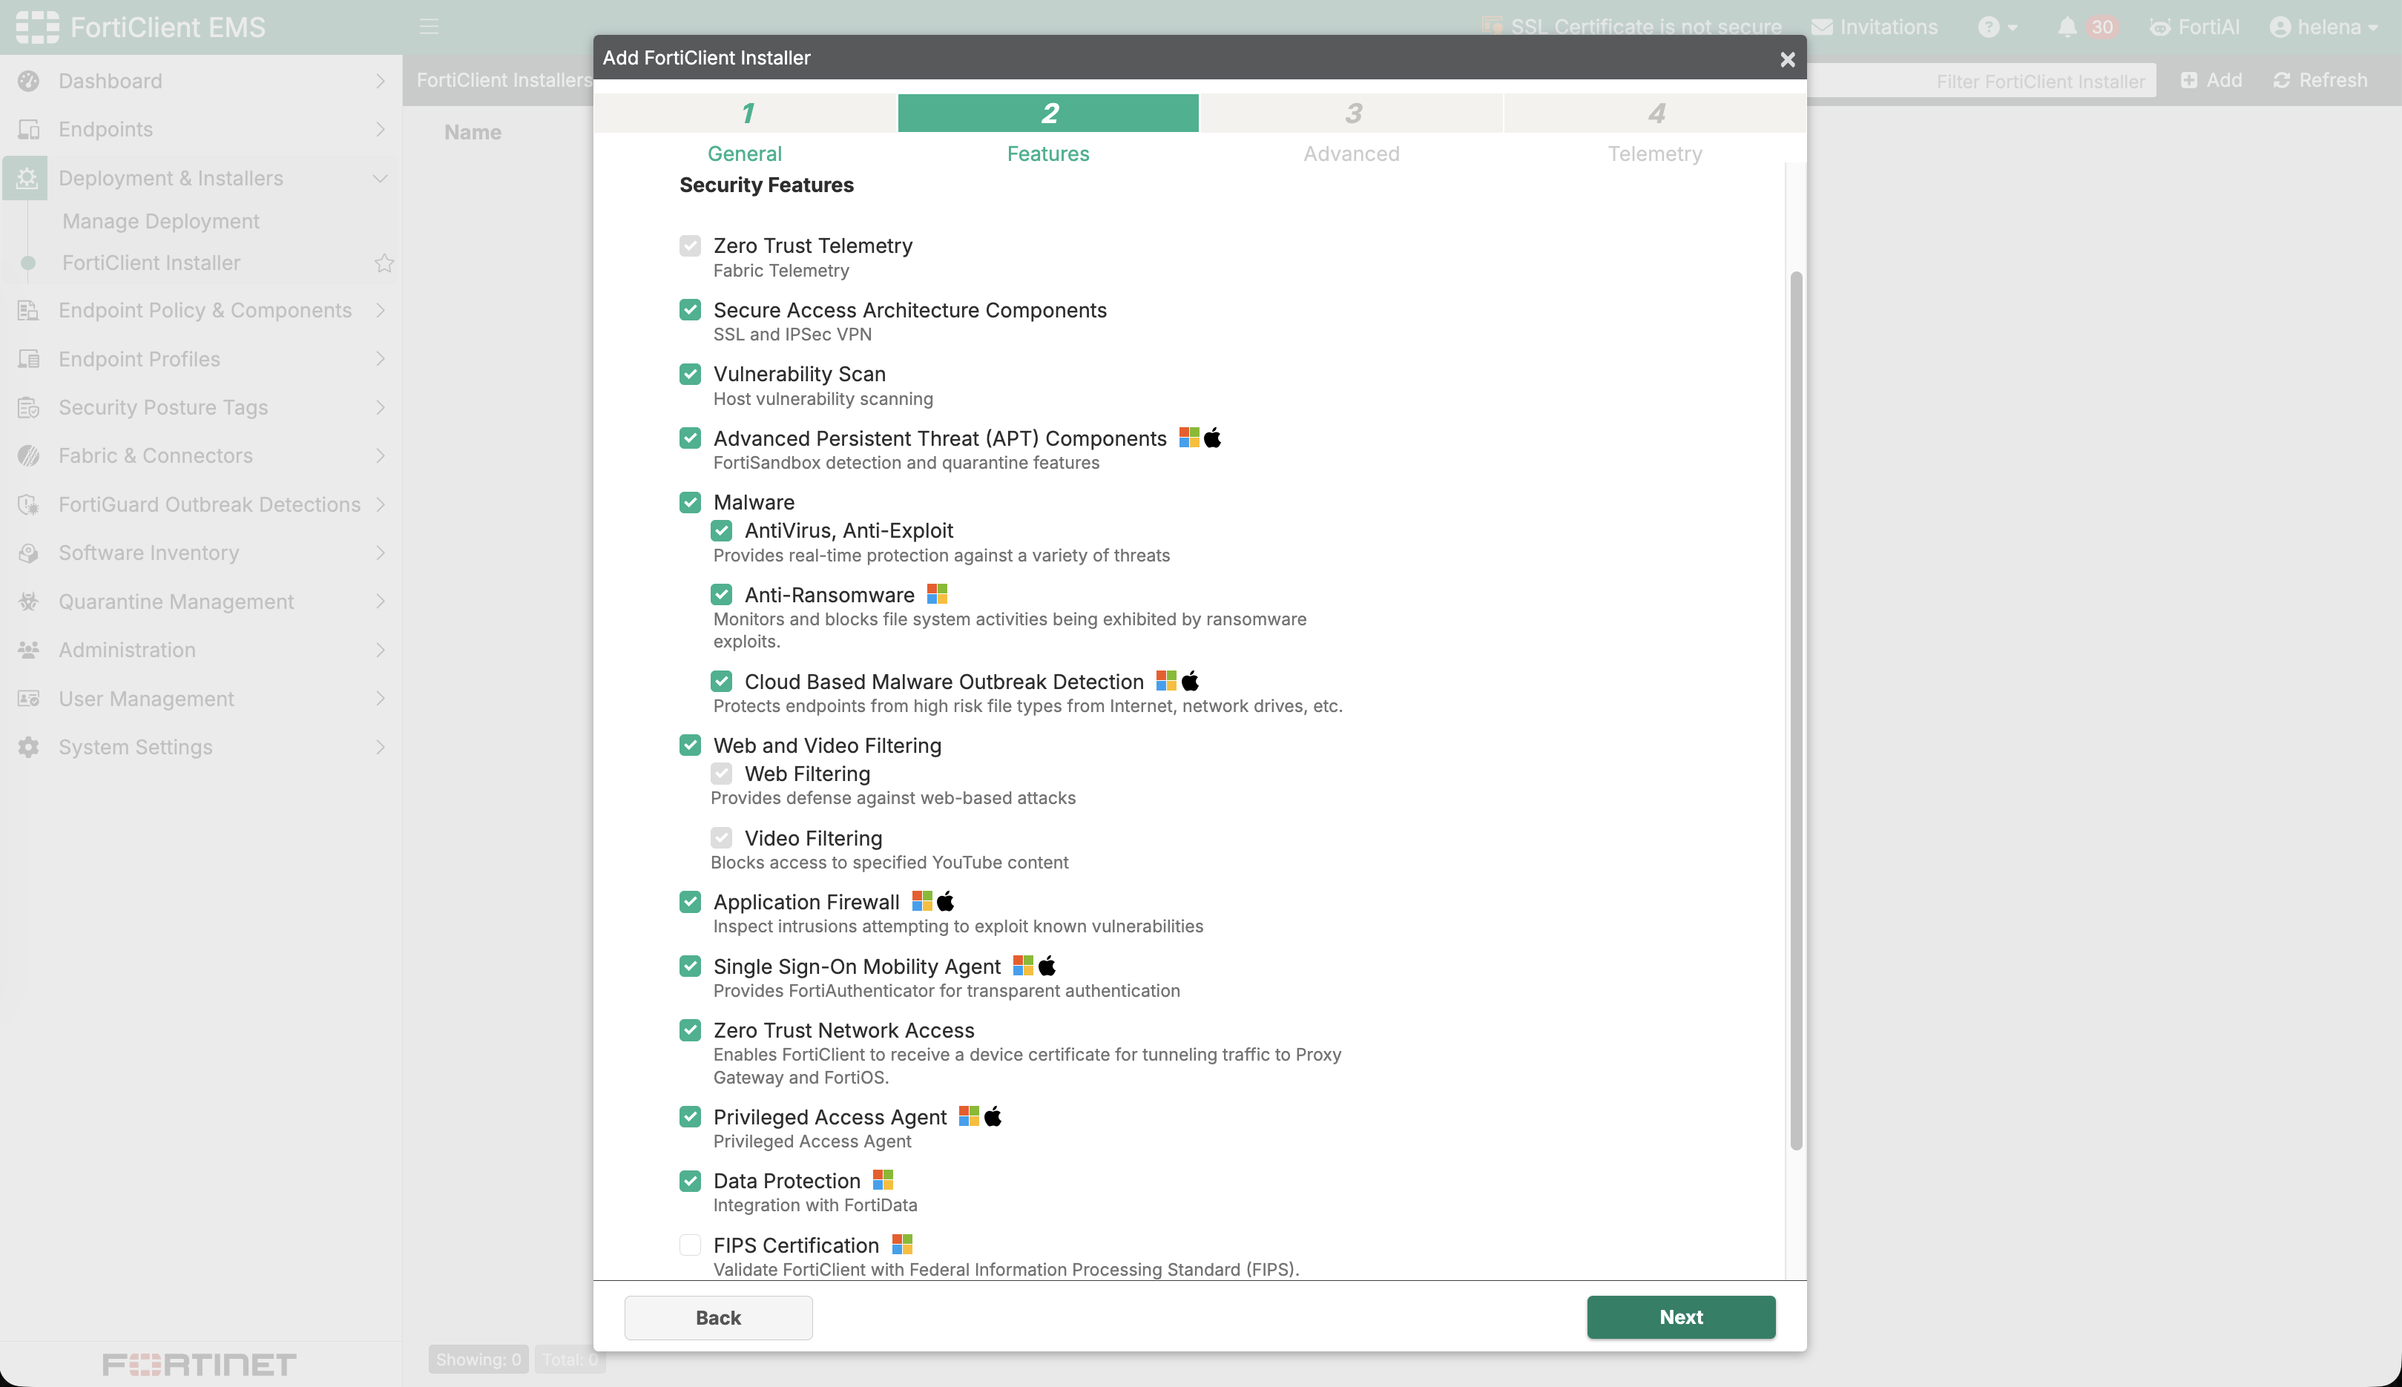
Task: Uncheck the Anti-Ransomware checkbox
Action: tap(721, 596)
